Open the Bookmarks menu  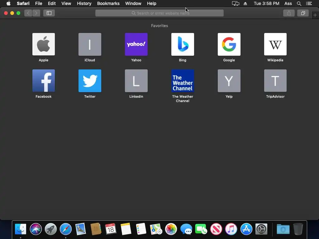pos(108,3)
